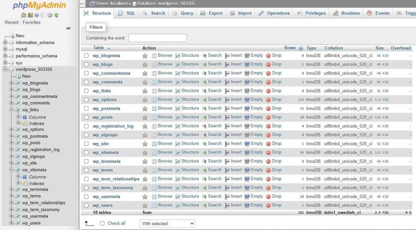Click Search icon for wp_links row
Image resolution: width=416 pixels, height=230 pixels.
[204, 91]
